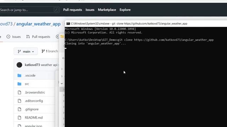Click the branch icon beside 1 branch
The width and height of the screenshot is (227, 127).
point(43,51)
